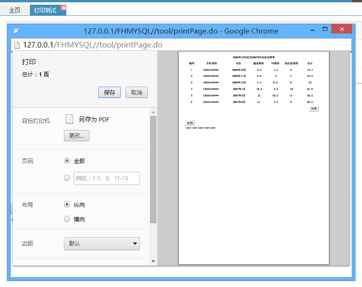Click the 取消 (Cancel) button

(x=136, y=92)
